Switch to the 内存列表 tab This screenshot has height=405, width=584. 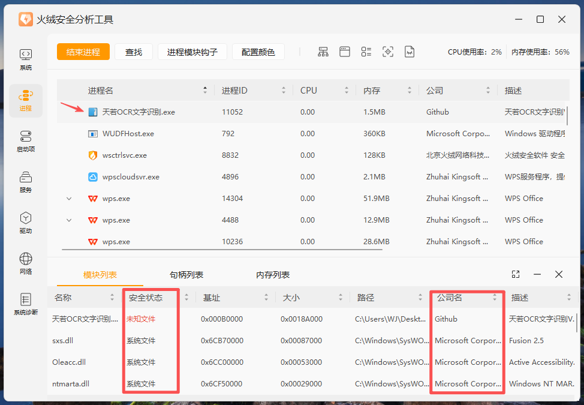[x=273, y=275]
